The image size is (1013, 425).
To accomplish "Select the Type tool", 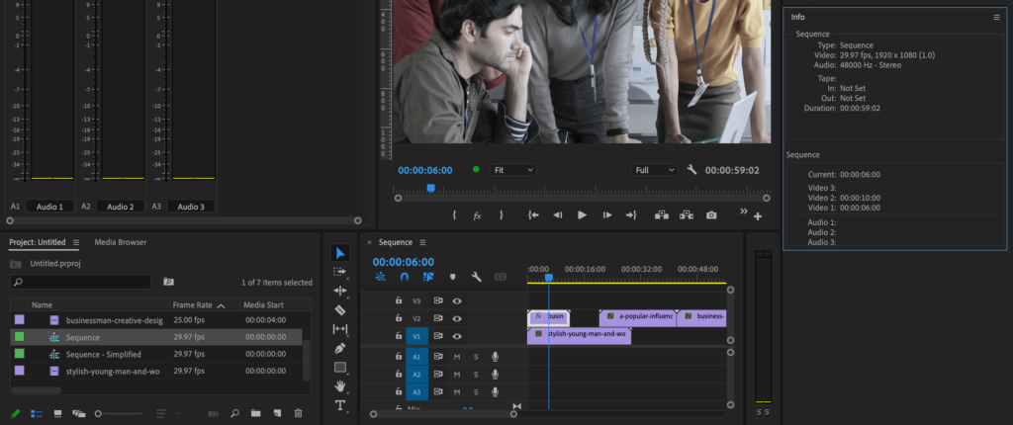I will tap(340, 405).
